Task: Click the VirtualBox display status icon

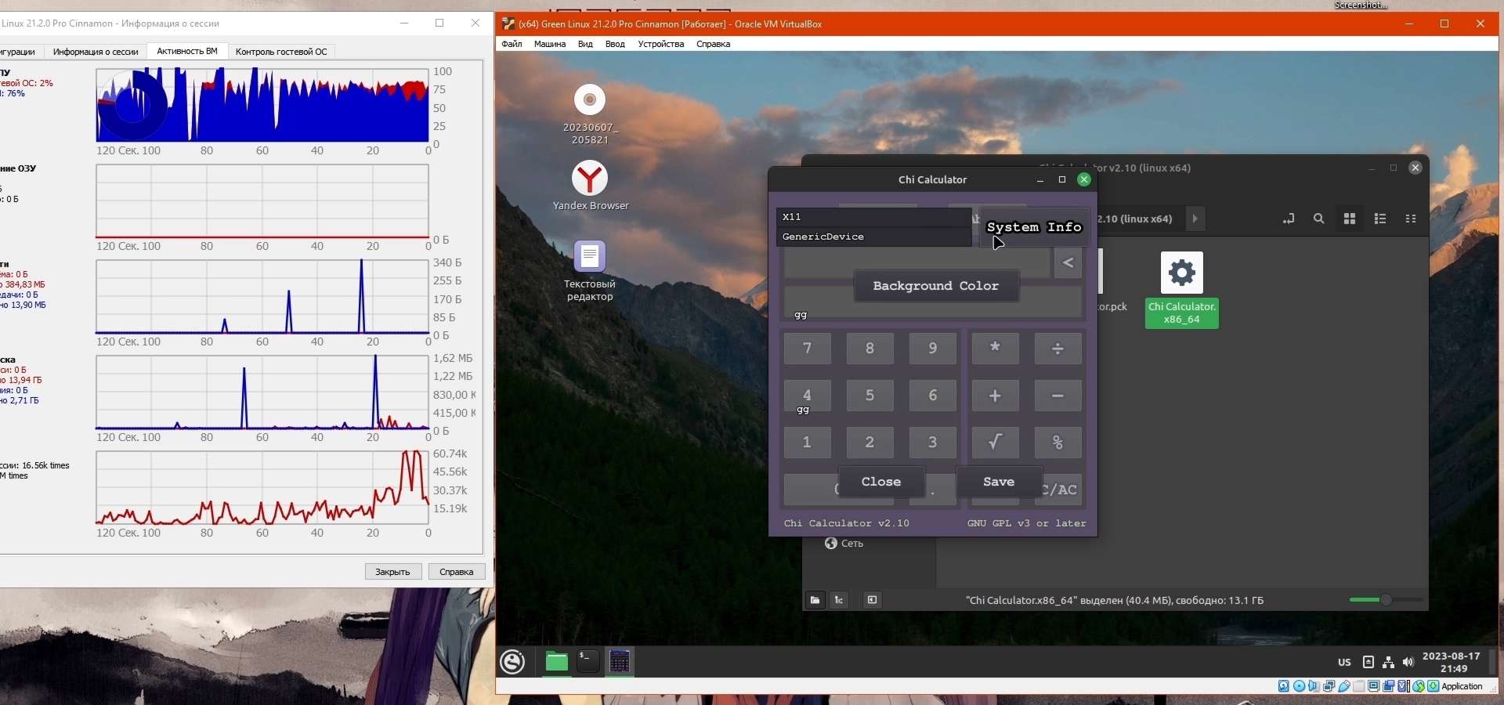Action: [1374, 686]
